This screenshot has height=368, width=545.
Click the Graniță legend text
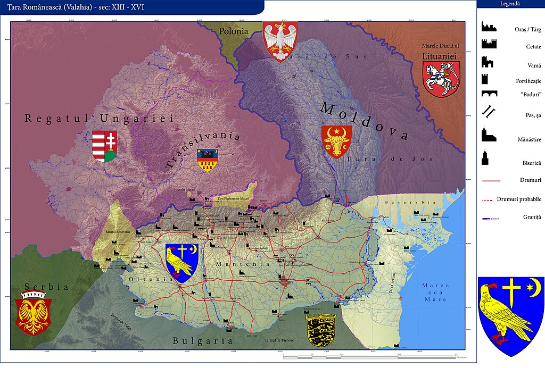(532, 217)
